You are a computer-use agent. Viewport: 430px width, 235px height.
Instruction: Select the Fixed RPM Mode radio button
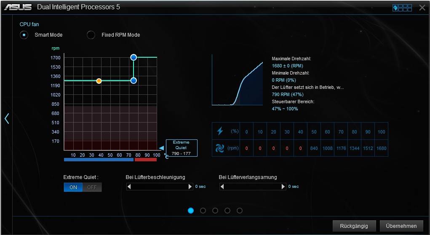click(91, 35)
